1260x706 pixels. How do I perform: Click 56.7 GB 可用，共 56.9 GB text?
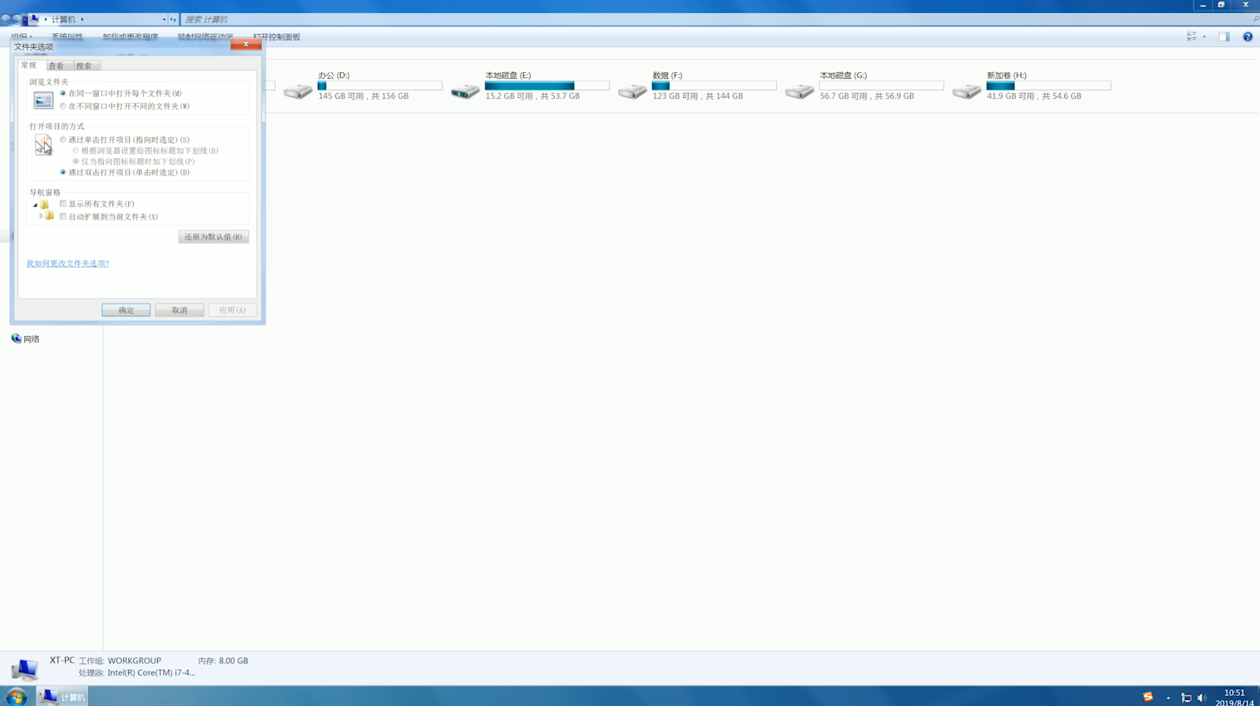click(867, 96)
